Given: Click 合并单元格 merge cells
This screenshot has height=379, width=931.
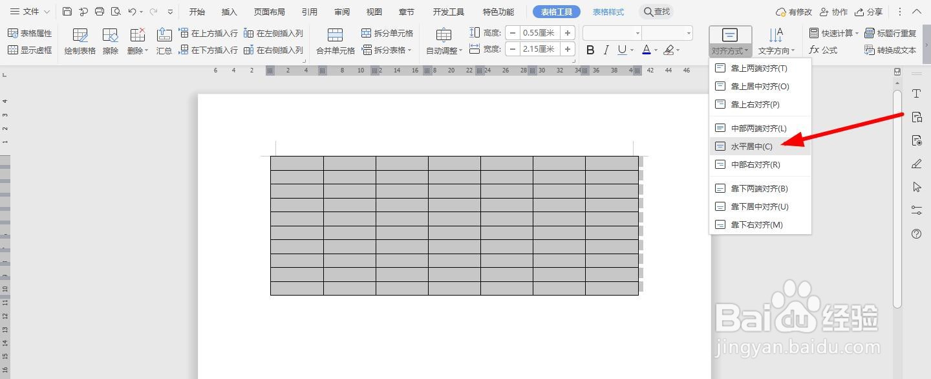Looking at the screenshot, I should coord(335,41).
